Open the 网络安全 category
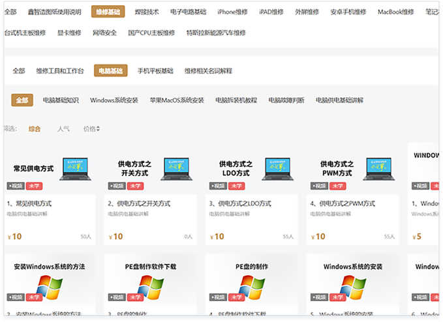 [x=105, y=33]
